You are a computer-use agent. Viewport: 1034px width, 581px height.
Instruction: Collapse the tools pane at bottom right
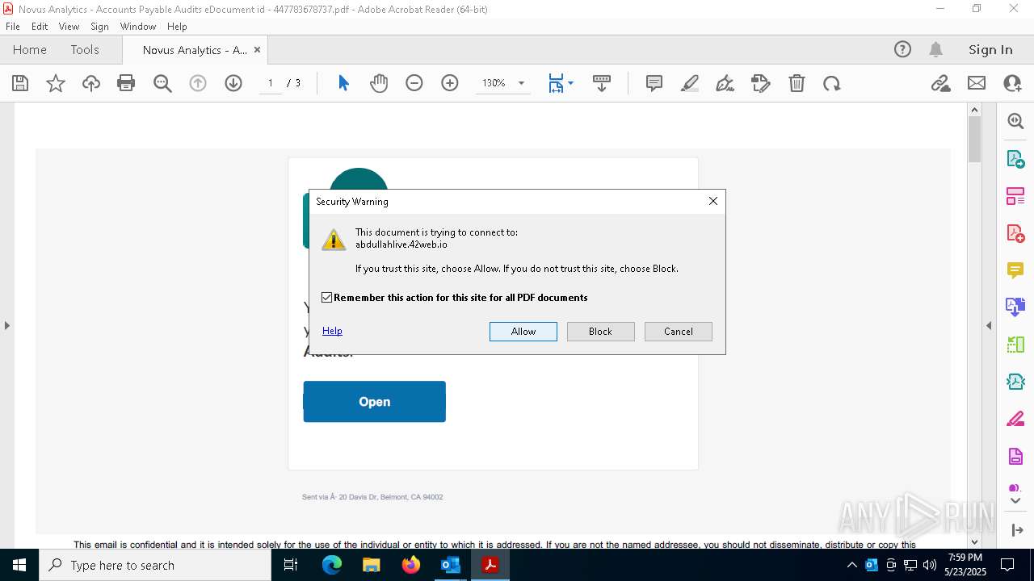point(1016,530)
